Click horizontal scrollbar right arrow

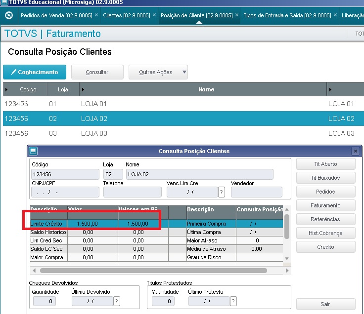pyautogui.click(x=287, y=271)
